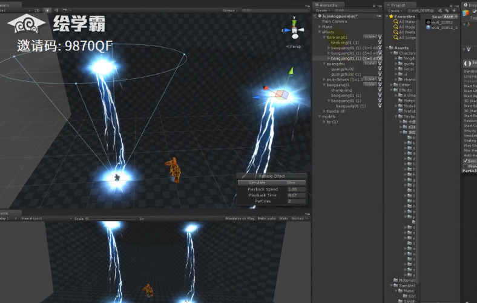Select All Materials favorite search
477x303 pixels.
[x=404, y=22]
